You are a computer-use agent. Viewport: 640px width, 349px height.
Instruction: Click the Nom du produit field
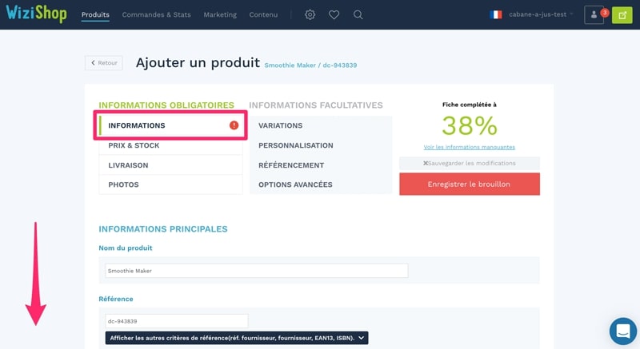click(256, 271)
